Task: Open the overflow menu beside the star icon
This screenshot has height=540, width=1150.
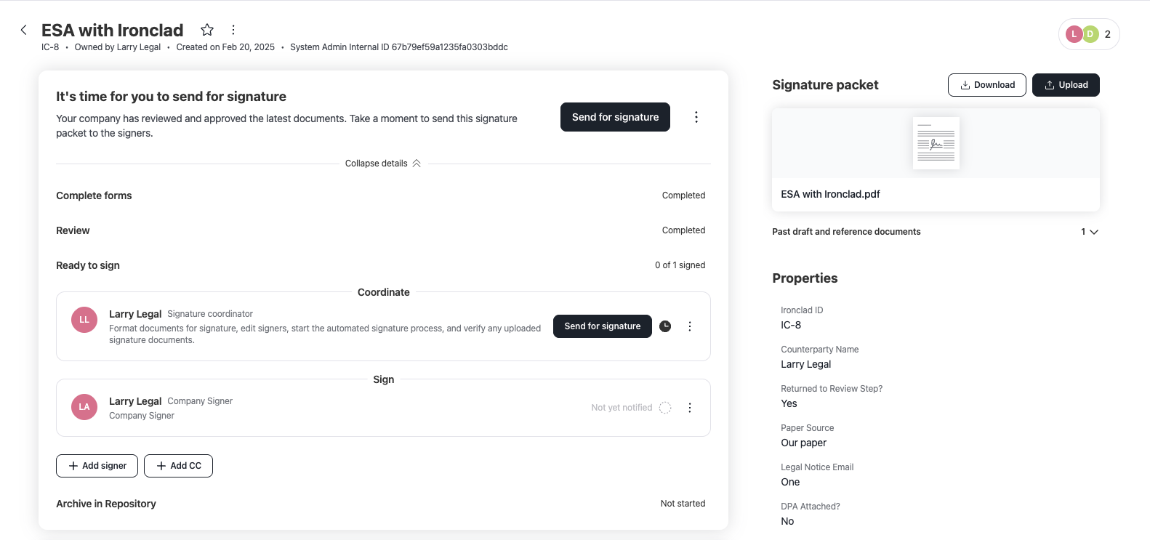Action: click(233, 29)
